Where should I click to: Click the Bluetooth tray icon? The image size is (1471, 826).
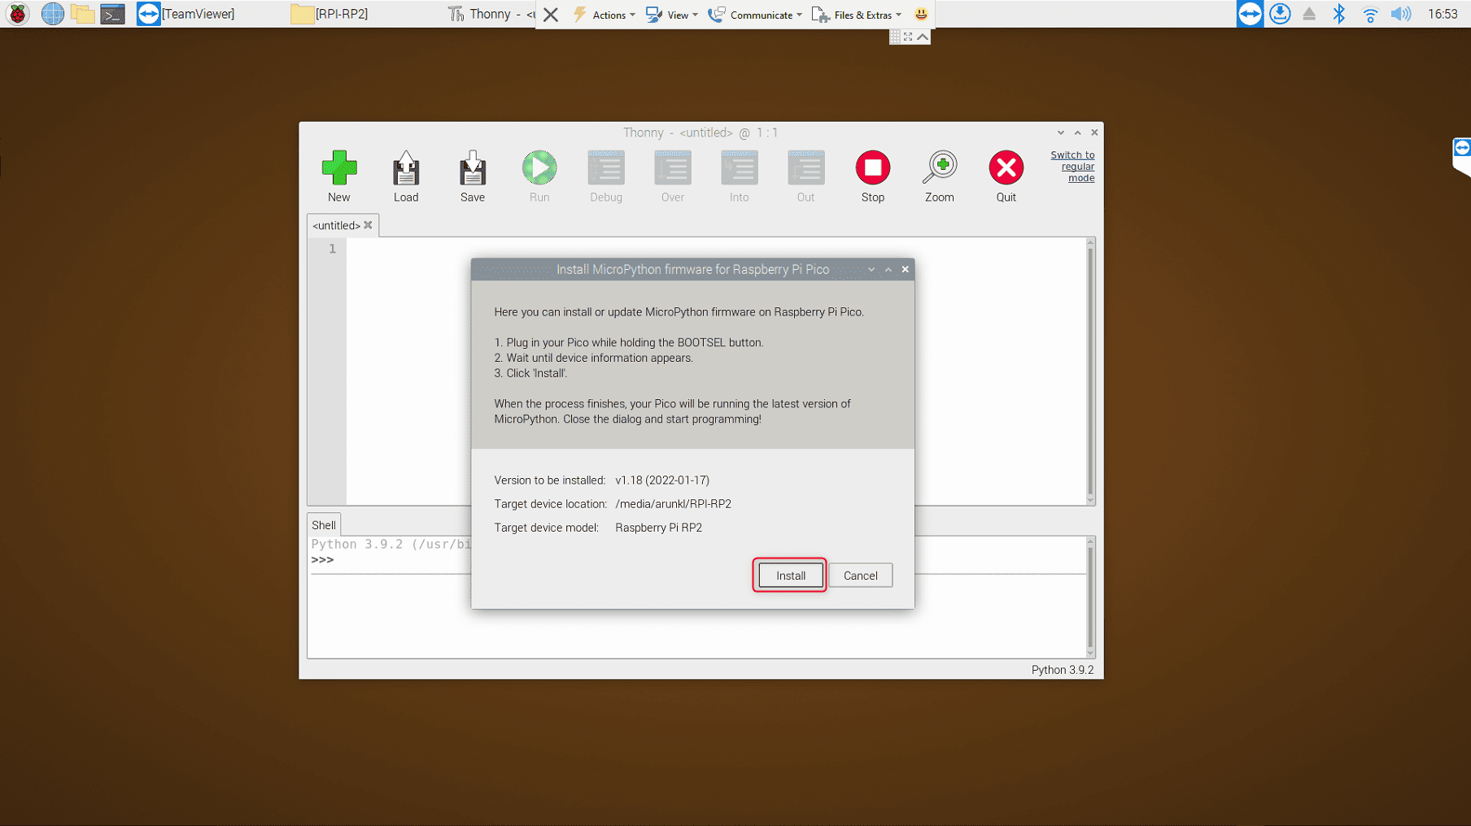pyautogui.click(x=1339, y=14)
